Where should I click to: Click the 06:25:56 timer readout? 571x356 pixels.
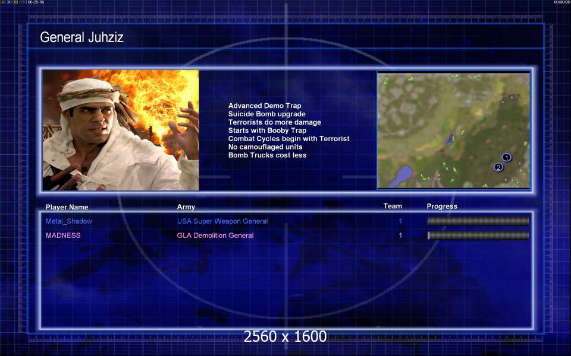click(36, 2)
